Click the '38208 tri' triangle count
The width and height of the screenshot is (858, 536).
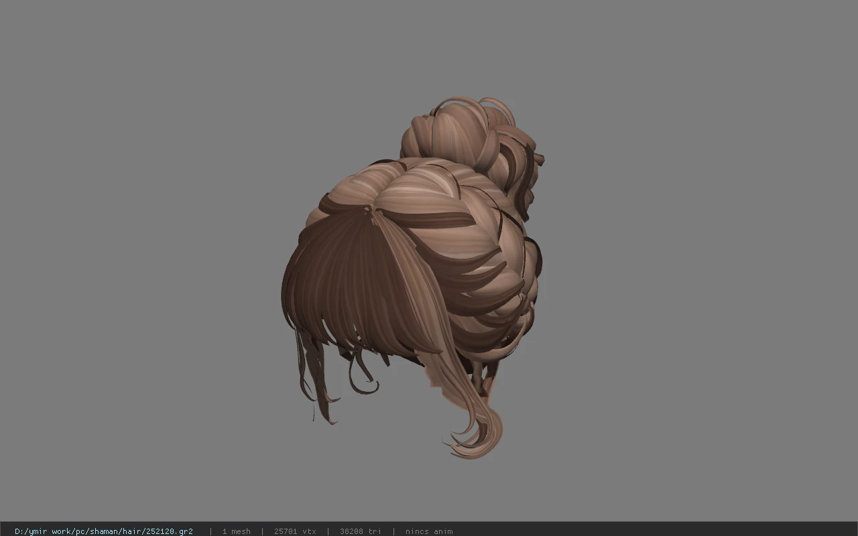(x=361, y=531)
